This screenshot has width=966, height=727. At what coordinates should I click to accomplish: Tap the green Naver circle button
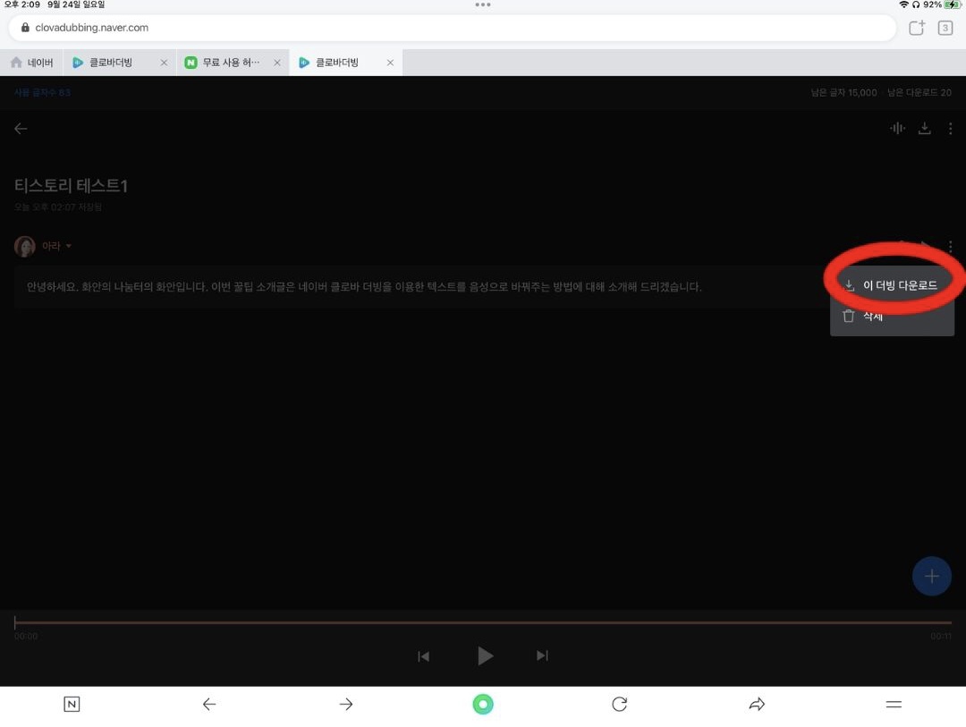click(483, 705)
